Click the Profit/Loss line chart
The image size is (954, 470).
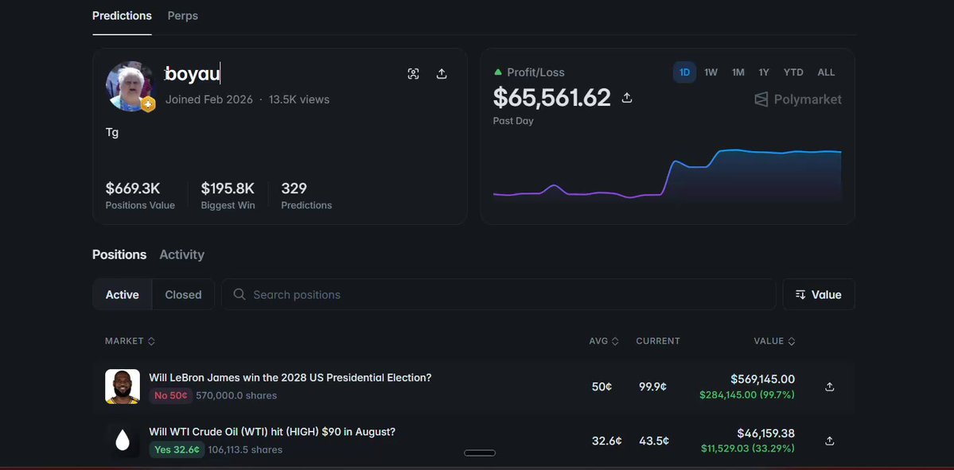pos(667,175)
